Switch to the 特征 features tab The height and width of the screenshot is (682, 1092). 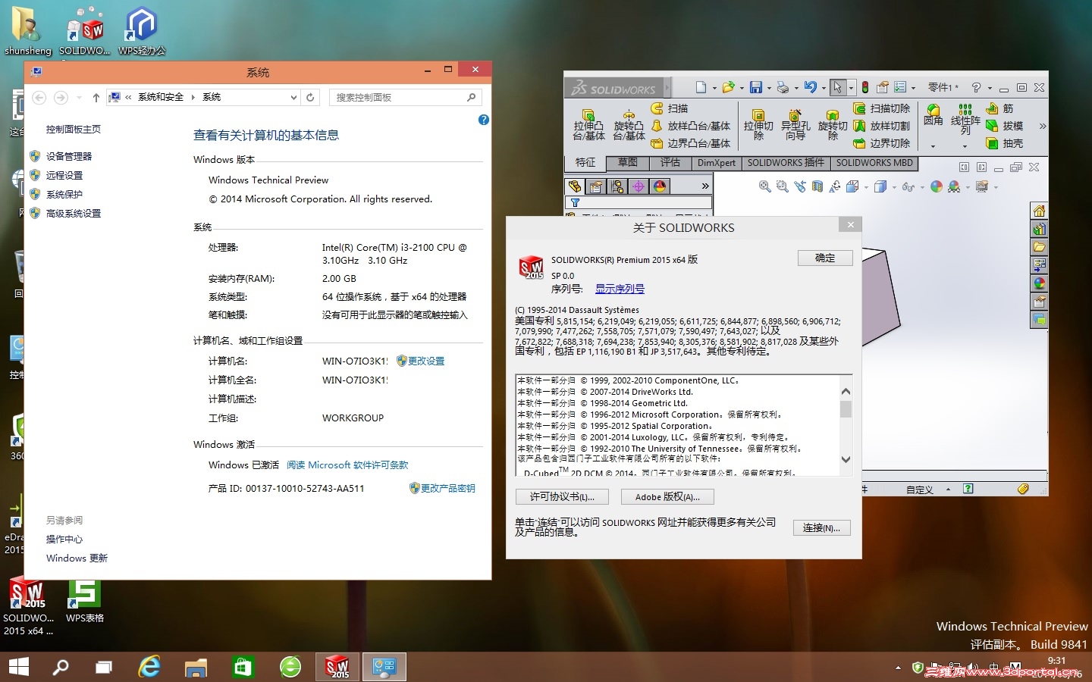585,163
